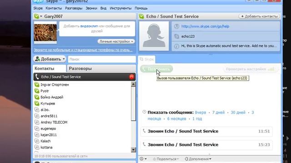Show messages from 6 месяцев

pyautogui.click(x=176, y=119)
